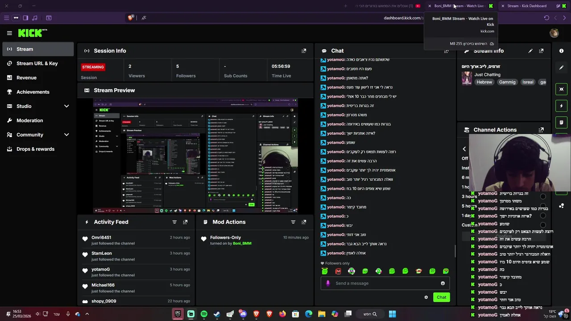Click Boni_BMM link in Mod Actions

tap(242, 243)
